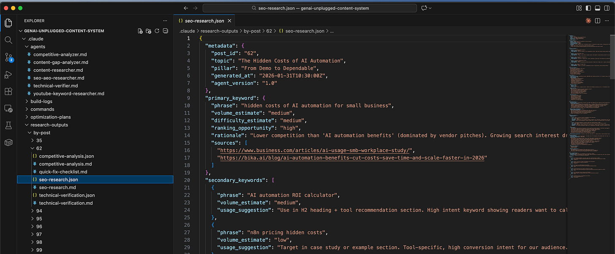This screenshot has height=254, width=615.
Task: Open the Testing flask view
Action: [8, 125]
